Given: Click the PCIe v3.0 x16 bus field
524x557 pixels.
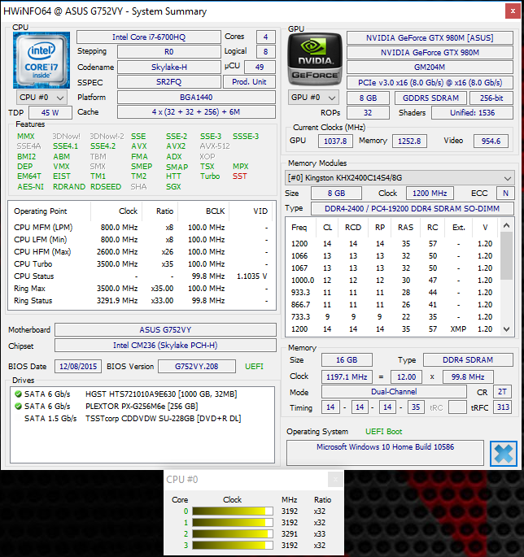Looking at the screenshot, I should click(x=430, y=82).
